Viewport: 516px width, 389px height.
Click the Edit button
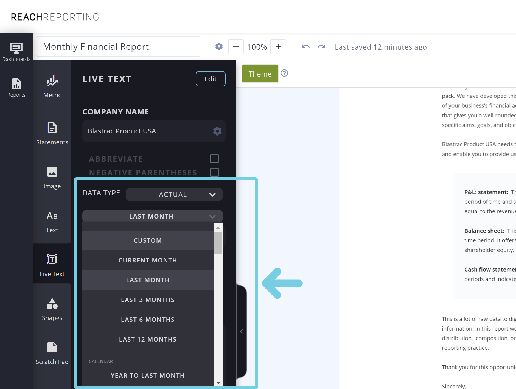point(211,79)
